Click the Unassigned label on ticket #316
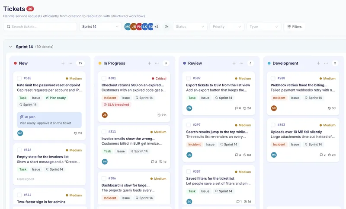This screenshot has height=209, width=346. coord(26,179)
